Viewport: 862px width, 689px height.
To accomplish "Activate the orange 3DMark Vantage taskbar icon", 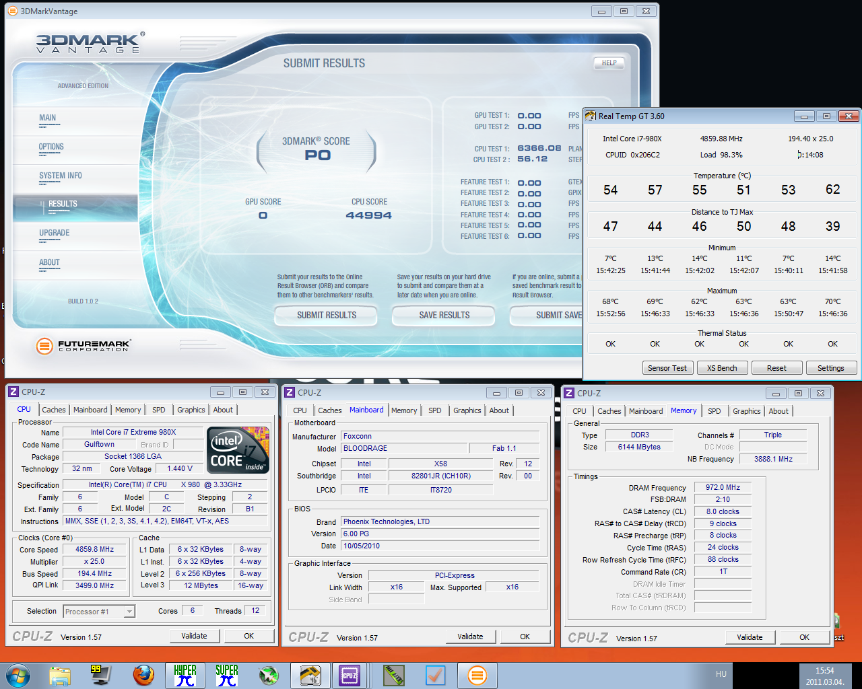I will (477, 675).
